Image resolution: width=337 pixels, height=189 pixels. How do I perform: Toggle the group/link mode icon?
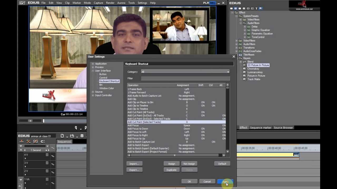tap(36, 141)
